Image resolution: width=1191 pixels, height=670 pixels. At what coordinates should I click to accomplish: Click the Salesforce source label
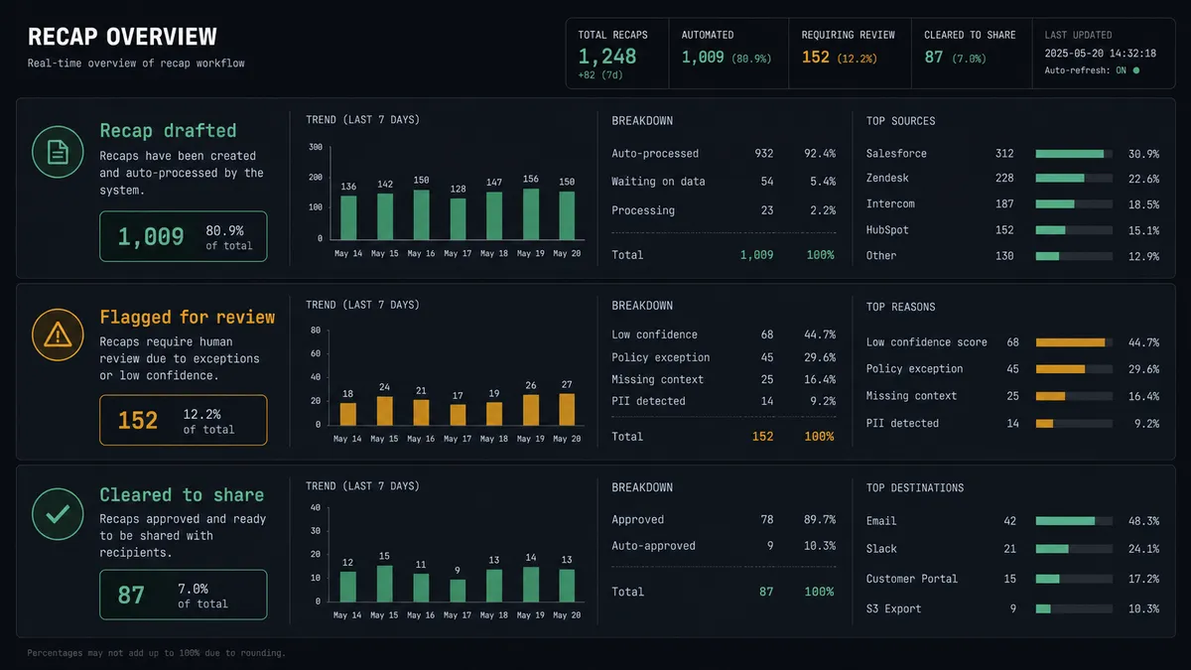pos(896,154)
